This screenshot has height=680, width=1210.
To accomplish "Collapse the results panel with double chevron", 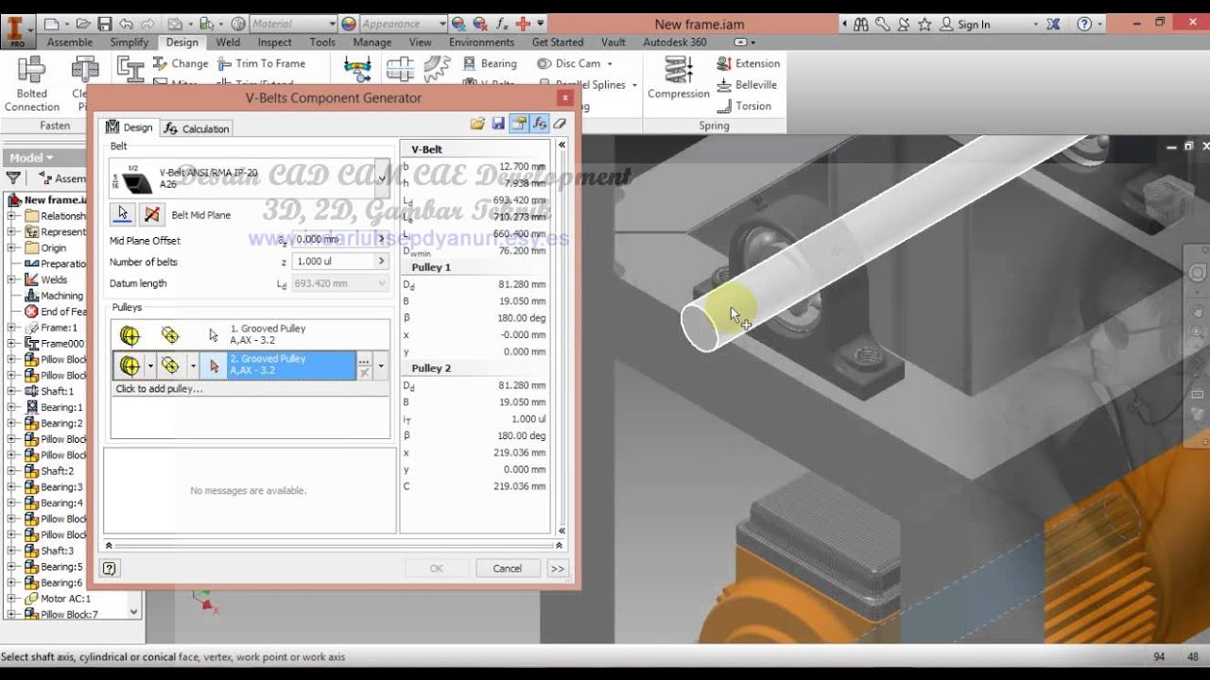I will [x=562, y=144].
